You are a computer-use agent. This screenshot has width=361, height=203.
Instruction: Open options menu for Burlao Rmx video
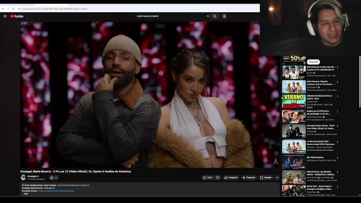[338, 187]
